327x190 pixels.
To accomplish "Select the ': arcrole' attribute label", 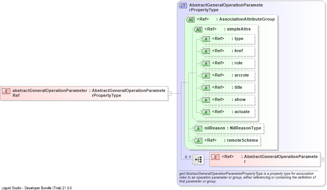I will pyautogui.click(x=240, y=75).
